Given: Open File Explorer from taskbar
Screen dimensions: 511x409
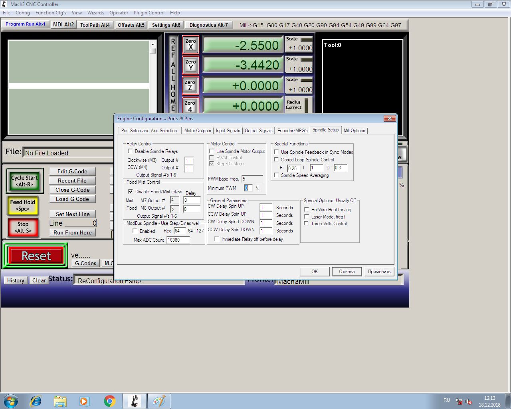Looking at the screenshot, I should (x=60, y=401).
